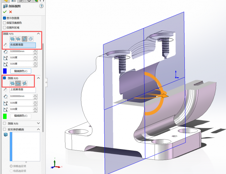Expand the 剖面 3(3) section
The image size is (226, 174).
click(x=38, y=123)
